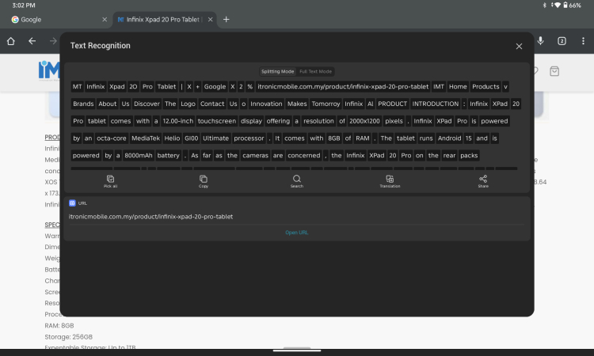Select the word chip 'octa-core'

tap(112, 138)
